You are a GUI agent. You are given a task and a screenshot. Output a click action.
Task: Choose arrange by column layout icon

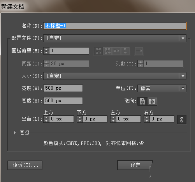(125, 51)
